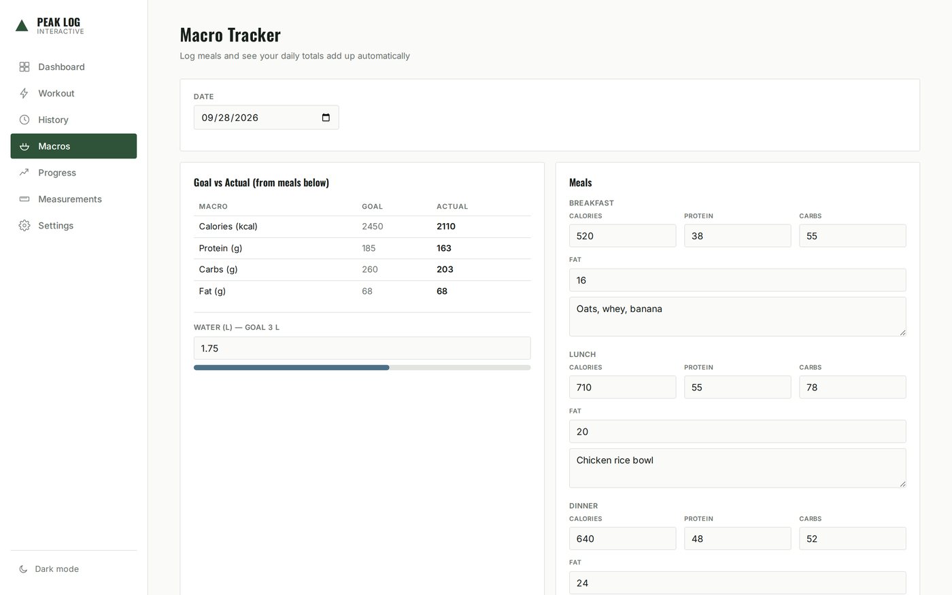Click the date field showing 09/28/2026

tap(266, 118)
